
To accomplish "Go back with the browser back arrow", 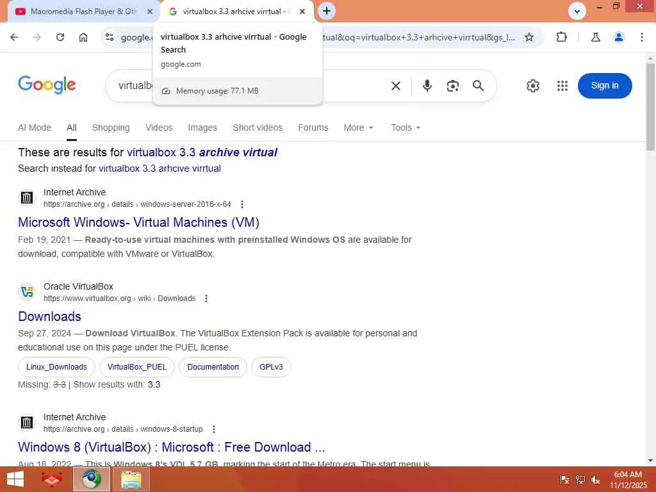I will 14,37.
